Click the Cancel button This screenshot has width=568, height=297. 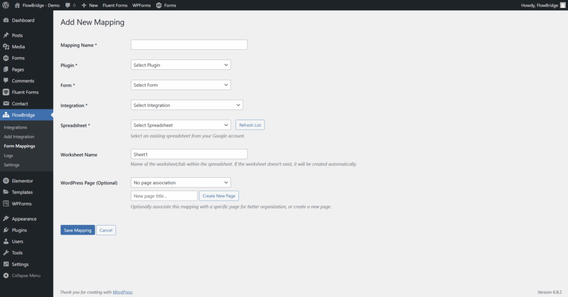pyautogui.click(x=106, y=230)
